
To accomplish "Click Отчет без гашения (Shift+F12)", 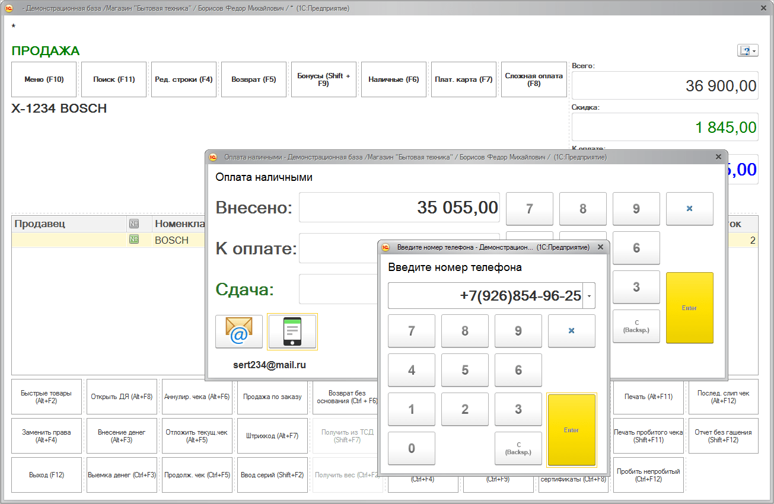I will 723,436.
